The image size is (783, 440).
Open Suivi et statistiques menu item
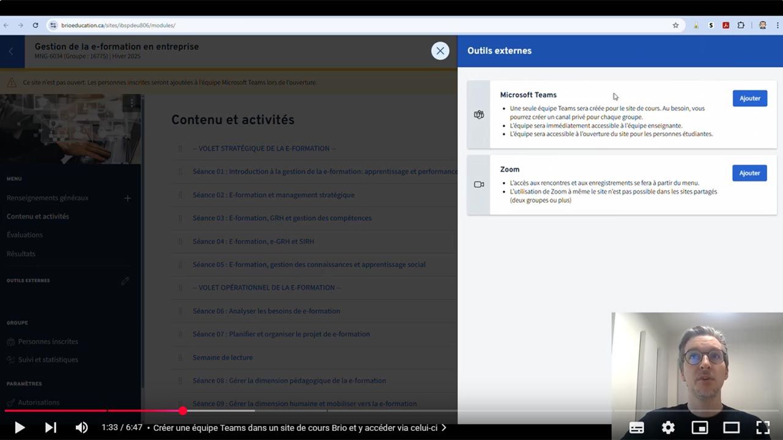[x=48, y=360]
